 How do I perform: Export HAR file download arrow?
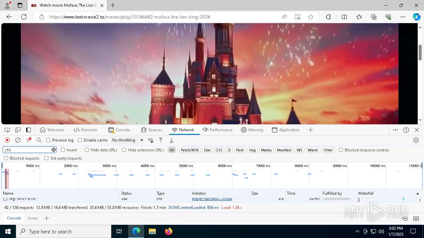(172, 140)
